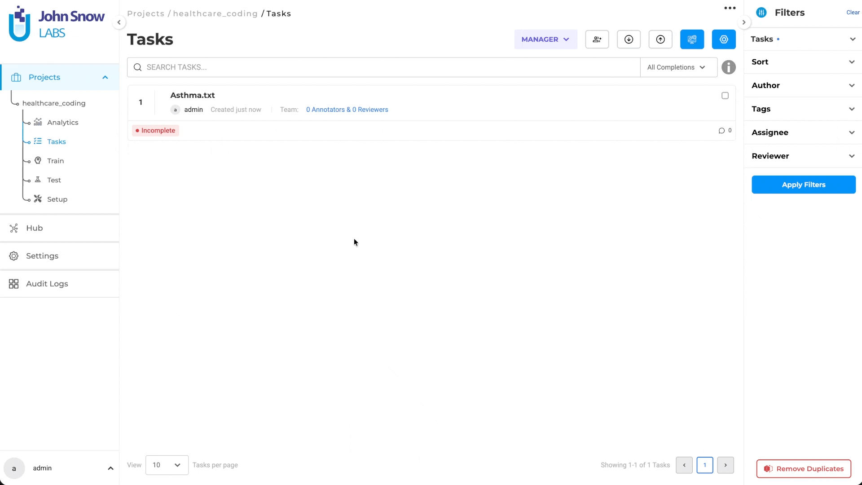The image size is (862, 485).
Task: Expand the MANAGER role dropdown
Action: (x=545, y=39)
